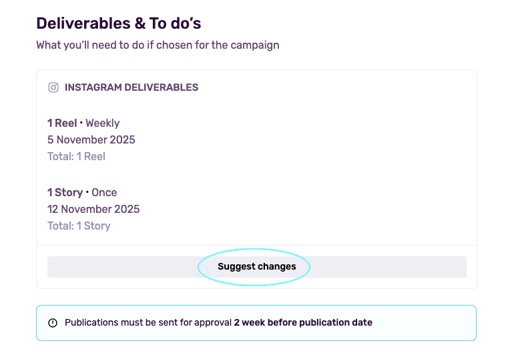Click the "Weekly" frequency text
Viewport: 514px width, 355px height.
[x=103, y=123]
